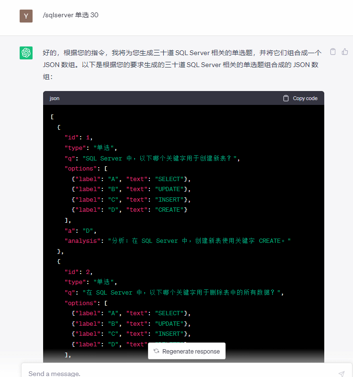
Task: Click first question's option D 'CREATE'
Action: [x=129, y=210]
